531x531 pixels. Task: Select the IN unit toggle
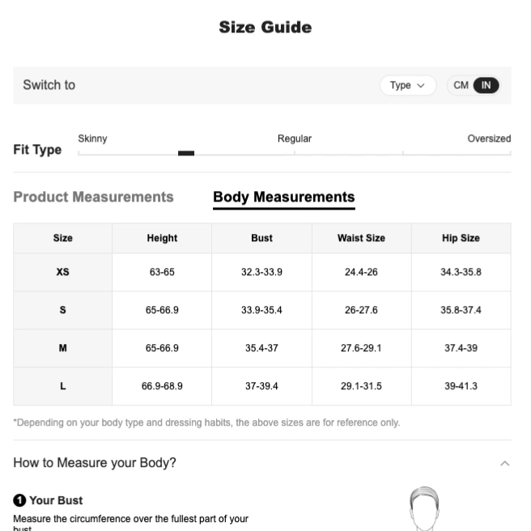[x=486, y=85]
